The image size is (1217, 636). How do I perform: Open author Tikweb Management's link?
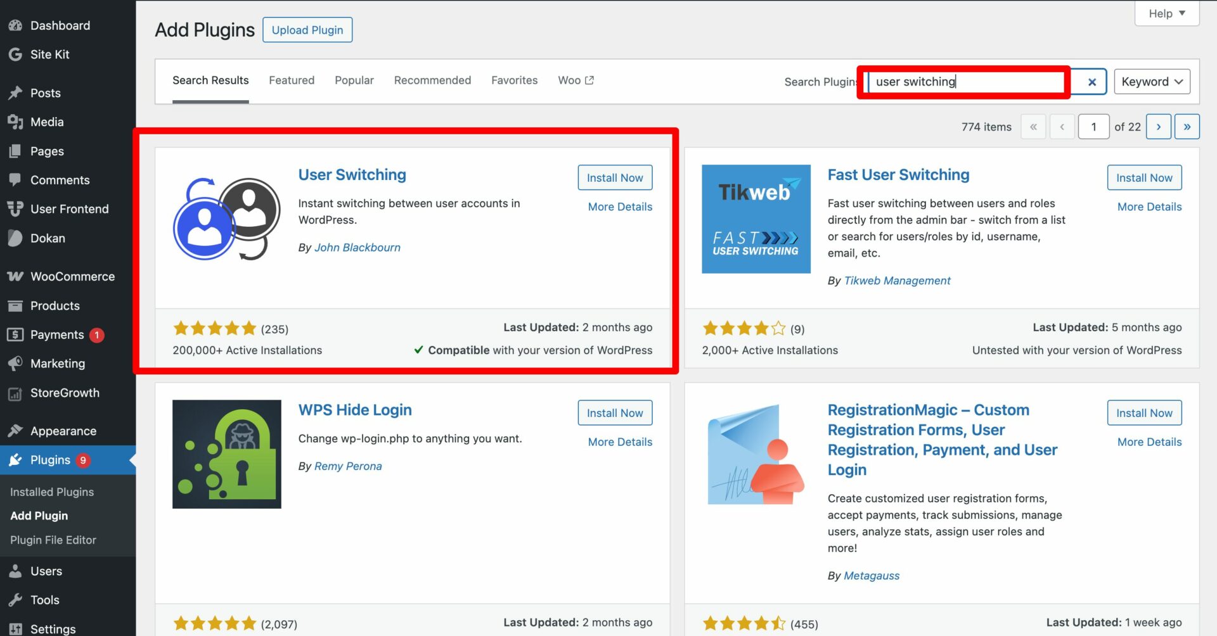point(897,281)
